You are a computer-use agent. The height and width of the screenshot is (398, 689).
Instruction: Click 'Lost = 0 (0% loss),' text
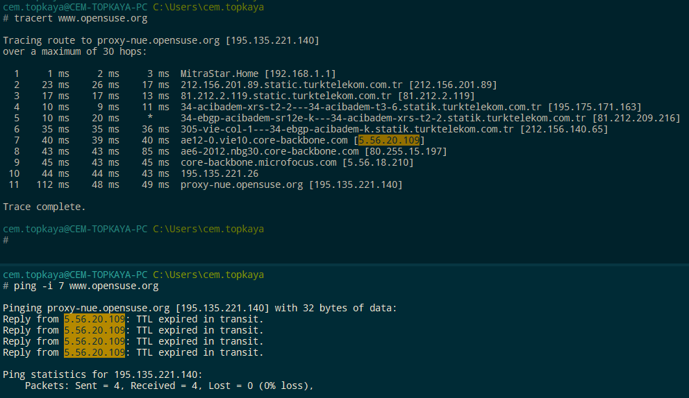point(261,386)
